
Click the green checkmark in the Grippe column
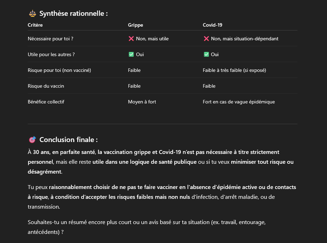point(131,54)
